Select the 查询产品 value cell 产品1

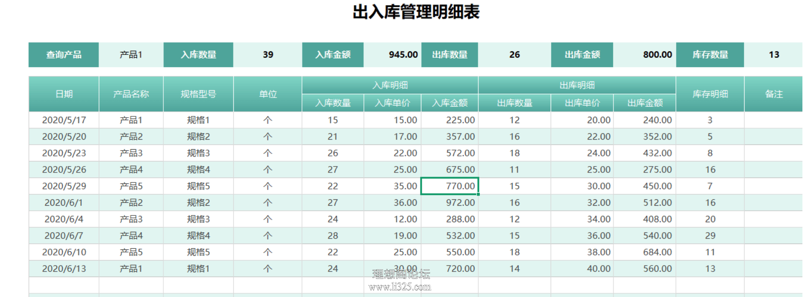131,55
